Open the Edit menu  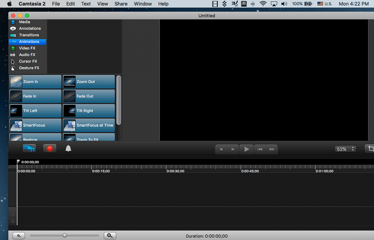click(71, 4)
